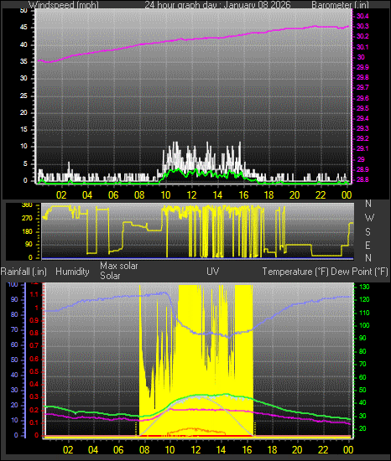Click the 15 windspeed axis value
The height and width of the screenshot is (461, 391).
click(x=23, y=130)
